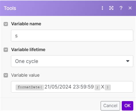Open help with the question mark icon
Screen dimensions: 136x111
[x=121, y=8]
